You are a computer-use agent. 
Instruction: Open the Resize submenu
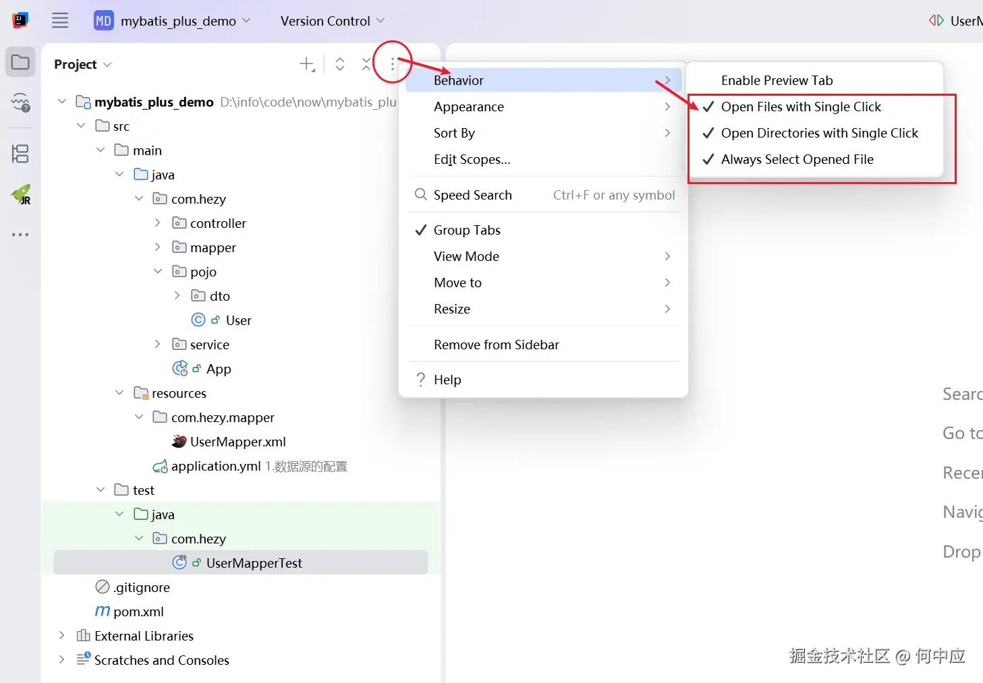(x=544, y=309)
